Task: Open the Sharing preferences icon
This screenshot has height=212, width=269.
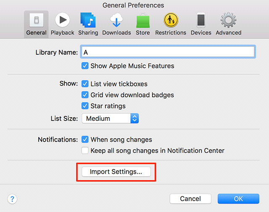Action: coord(88,20)
